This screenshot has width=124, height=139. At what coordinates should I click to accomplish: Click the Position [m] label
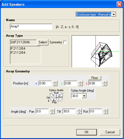click(x=21, y=83)
